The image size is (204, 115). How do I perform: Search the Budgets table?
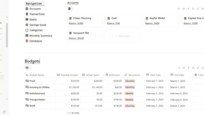point(193,68)
